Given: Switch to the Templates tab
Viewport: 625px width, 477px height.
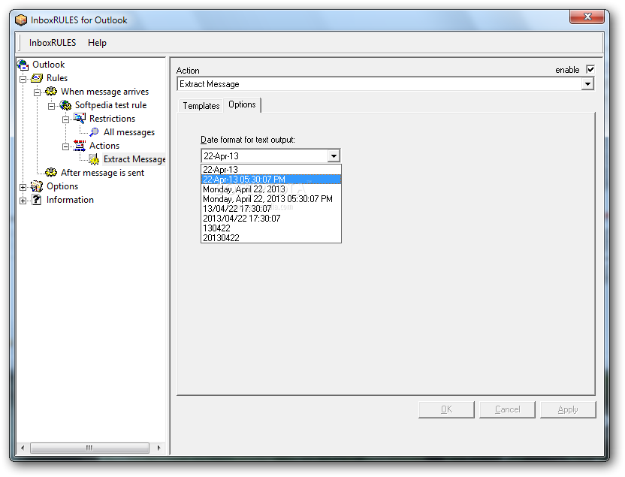Looking at the screenshot, I should [201, 106].
